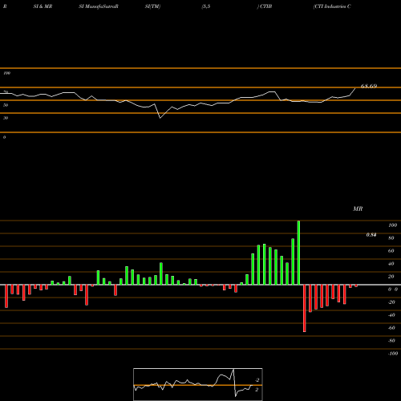Click the MR axis -20 label
This screenshot has height=401, width=401.
pyautogui.click(x=391, y=302)
